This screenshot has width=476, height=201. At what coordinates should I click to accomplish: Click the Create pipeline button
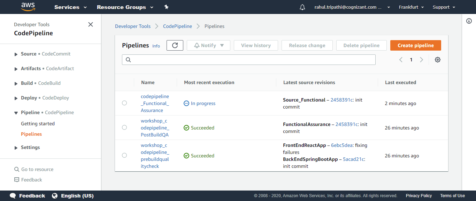point(416,45)
